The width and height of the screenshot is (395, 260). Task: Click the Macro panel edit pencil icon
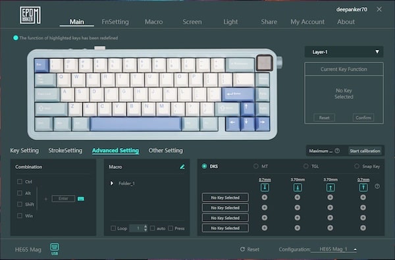pyautogui.click(x=182, y=167)
